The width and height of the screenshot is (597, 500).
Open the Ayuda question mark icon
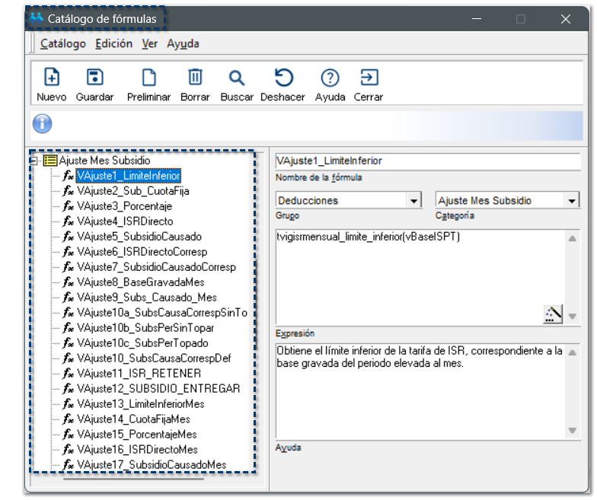(x=330, y=78)
